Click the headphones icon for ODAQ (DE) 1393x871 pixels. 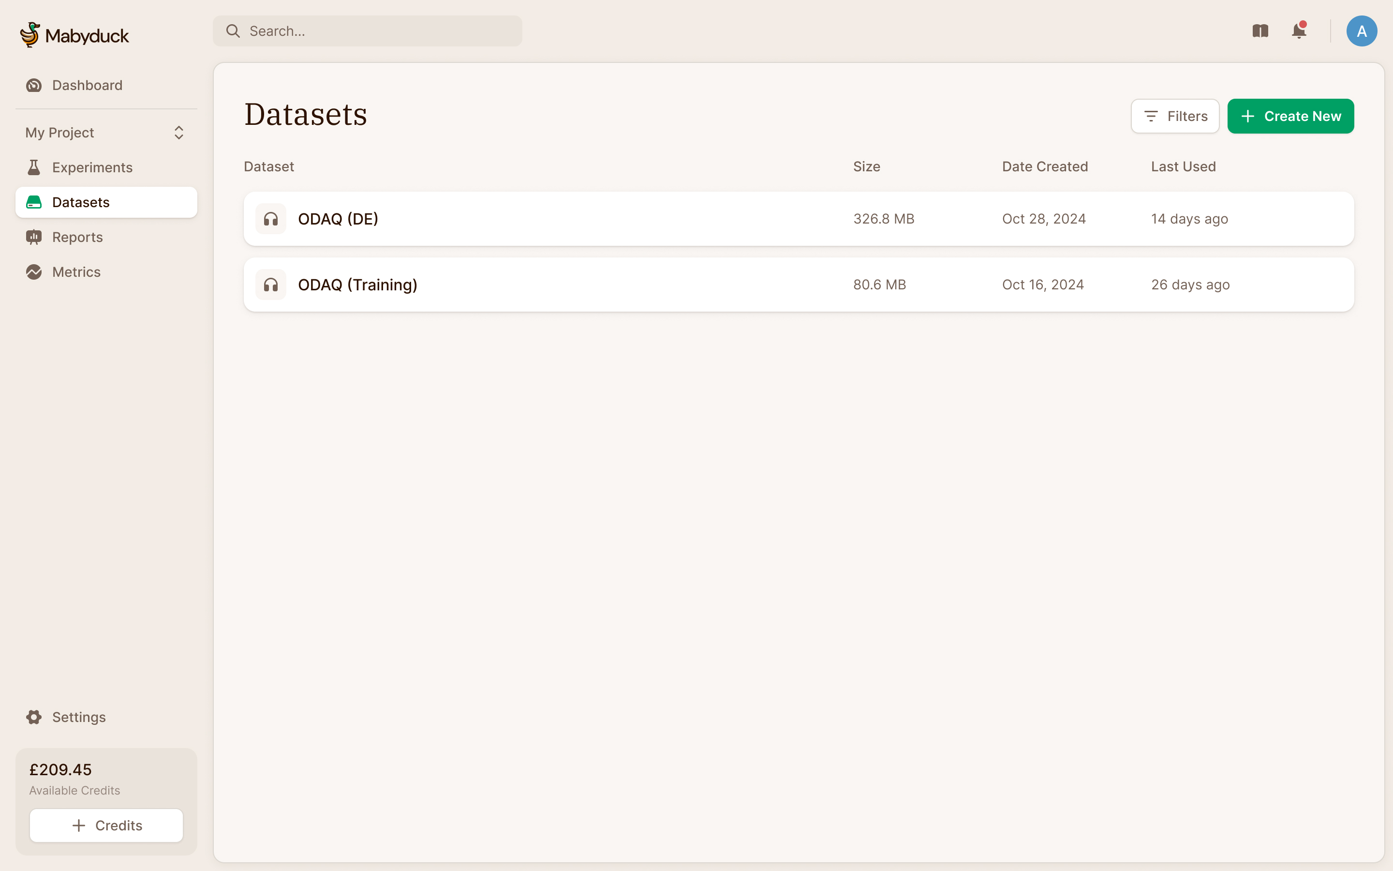pyautogui.click(x=270, y=219)
